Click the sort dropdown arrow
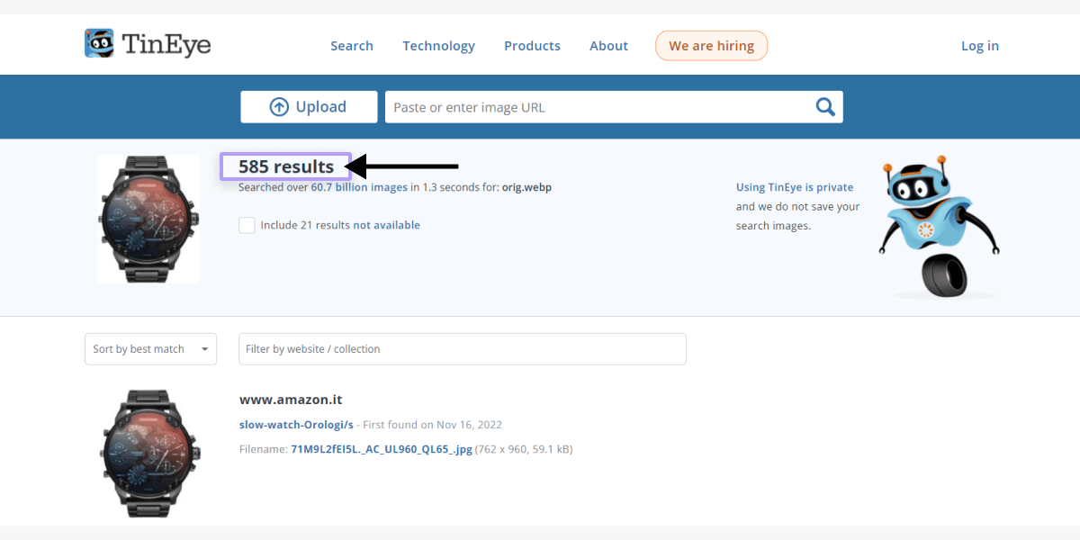The height and width of the screenshot is (540, 1080). point(205,349)
